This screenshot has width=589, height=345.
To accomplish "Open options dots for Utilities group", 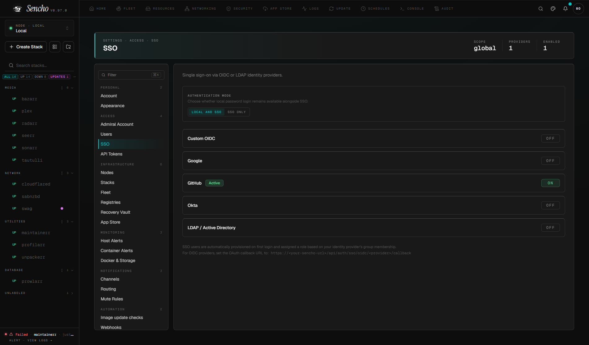I will coord(62,222).
